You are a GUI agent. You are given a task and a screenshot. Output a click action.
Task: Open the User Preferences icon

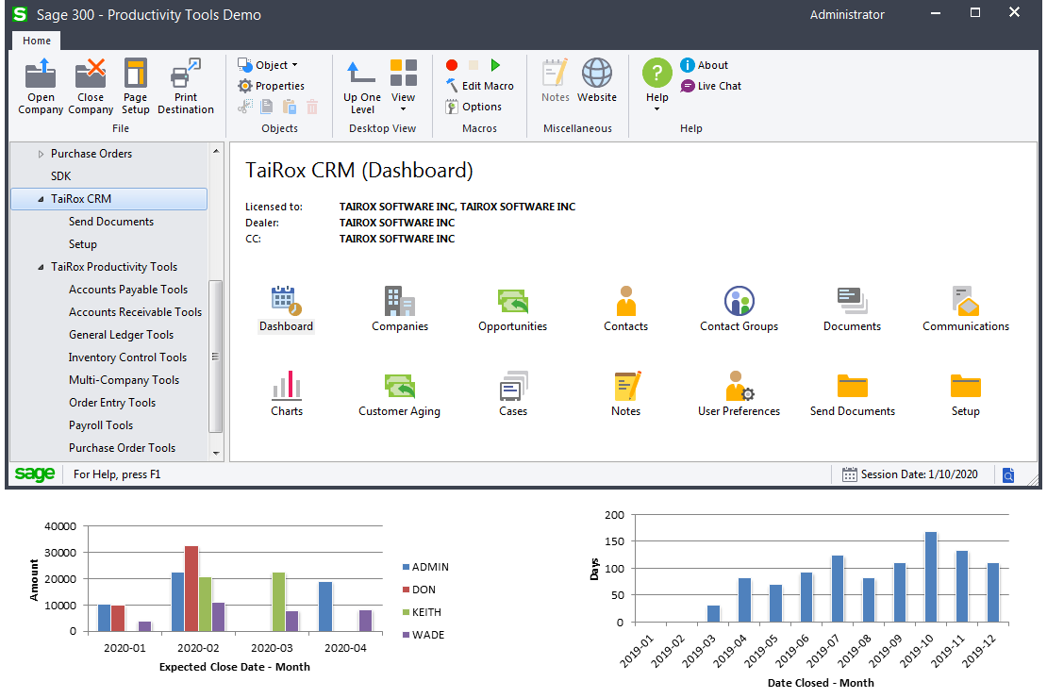[739, 393]
